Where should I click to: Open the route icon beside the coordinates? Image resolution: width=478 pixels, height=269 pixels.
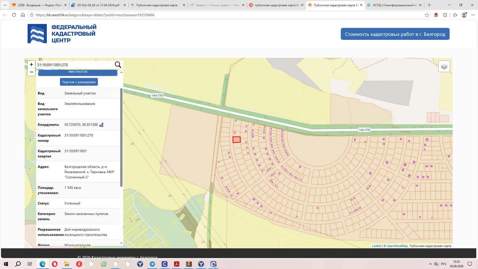101,125
